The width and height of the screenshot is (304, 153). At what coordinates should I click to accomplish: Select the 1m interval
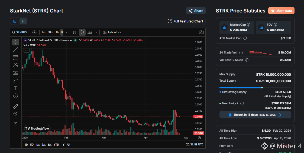(43, 32)
